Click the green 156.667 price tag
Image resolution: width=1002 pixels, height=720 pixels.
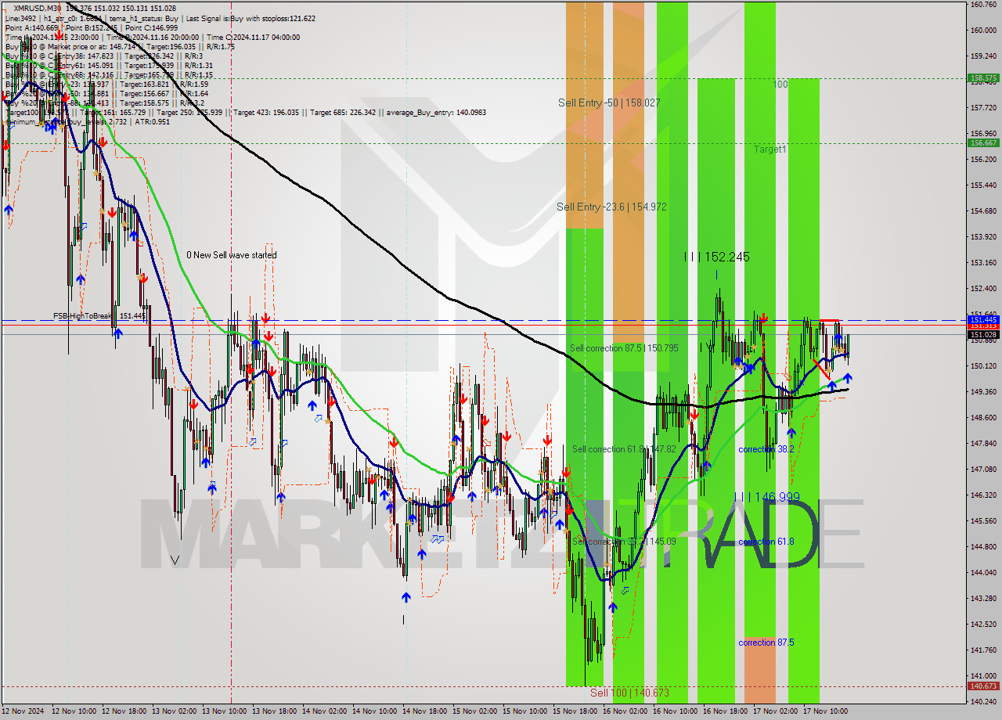click(x=983, y=143)
